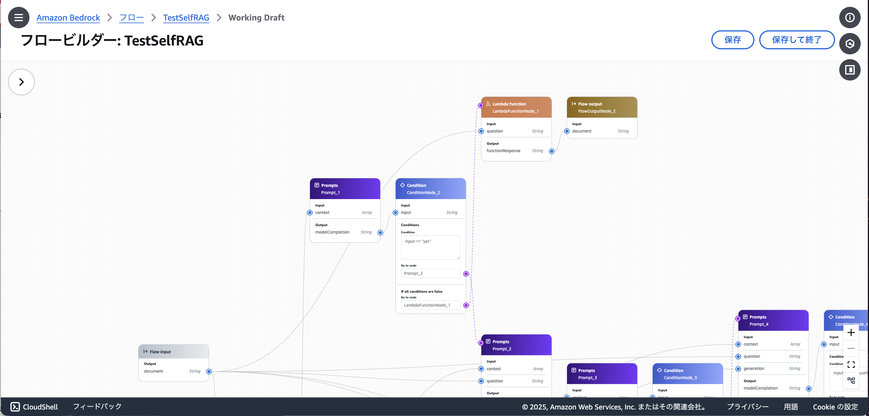Open CloudShell from the footer
The width and height of the screenshot is (869, 416).
[34, 406]
